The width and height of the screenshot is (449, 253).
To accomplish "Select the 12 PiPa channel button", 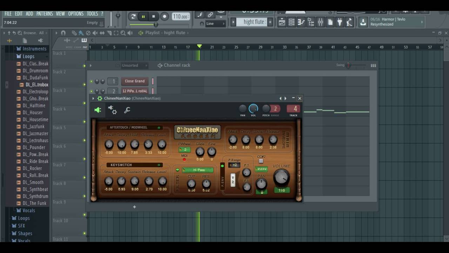I will [x=135, y=91].
